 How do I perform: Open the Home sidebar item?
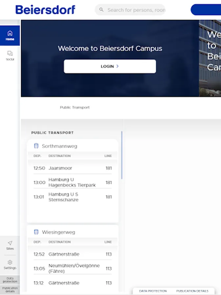(10, 35)
